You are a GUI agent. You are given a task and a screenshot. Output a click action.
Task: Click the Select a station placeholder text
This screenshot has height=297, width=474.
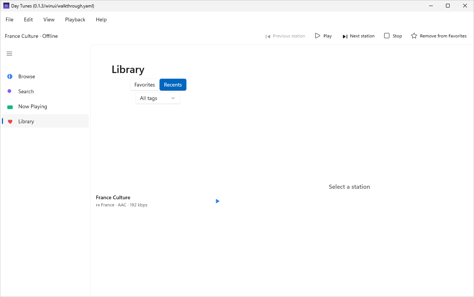(349, 187)
